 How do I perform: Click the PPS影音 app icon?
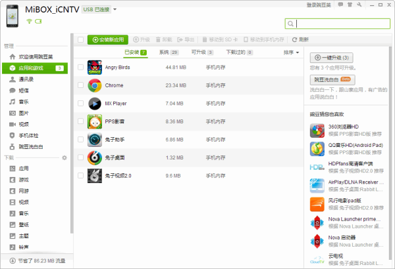95,121
